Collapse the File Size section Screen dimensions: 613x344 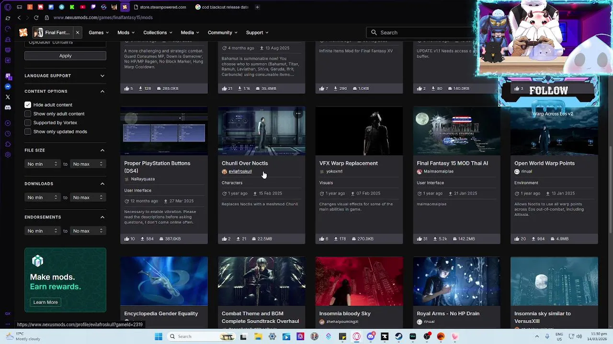(x=102, y=150)
